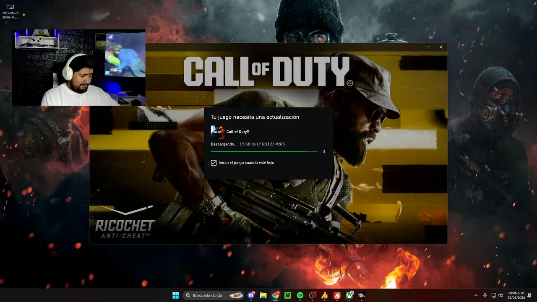Viewport: 537px width, 302px height.
Task: Close the Call of Duty launcher window
Action: pos(441,47)
